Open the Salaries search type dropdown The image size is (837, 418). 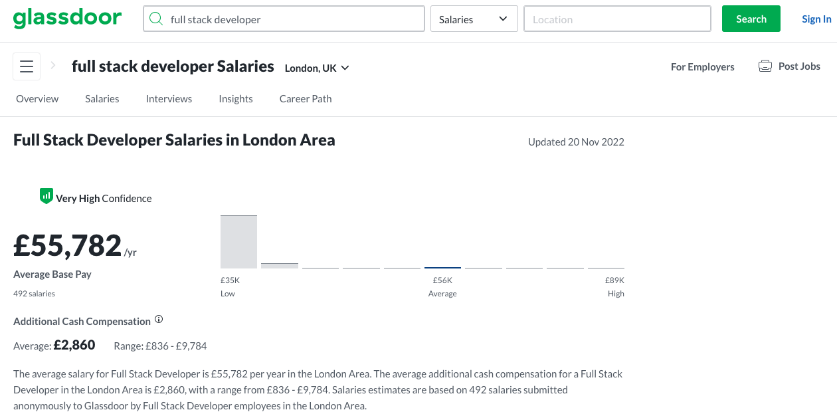(x=474, y=19)
